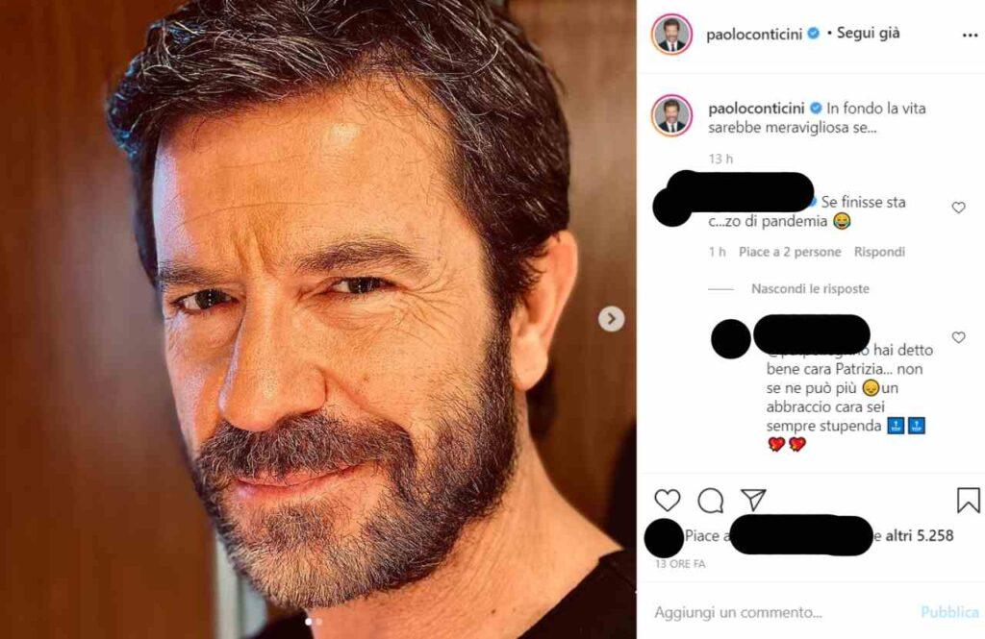The width and height of the screenshot is (985, 639).
Task: Click the heart like icon under post
Action: (x=667, y=500)
